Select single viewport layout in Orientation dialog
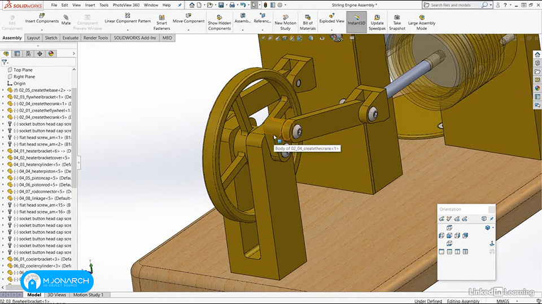542x304 pixels. 442,252
